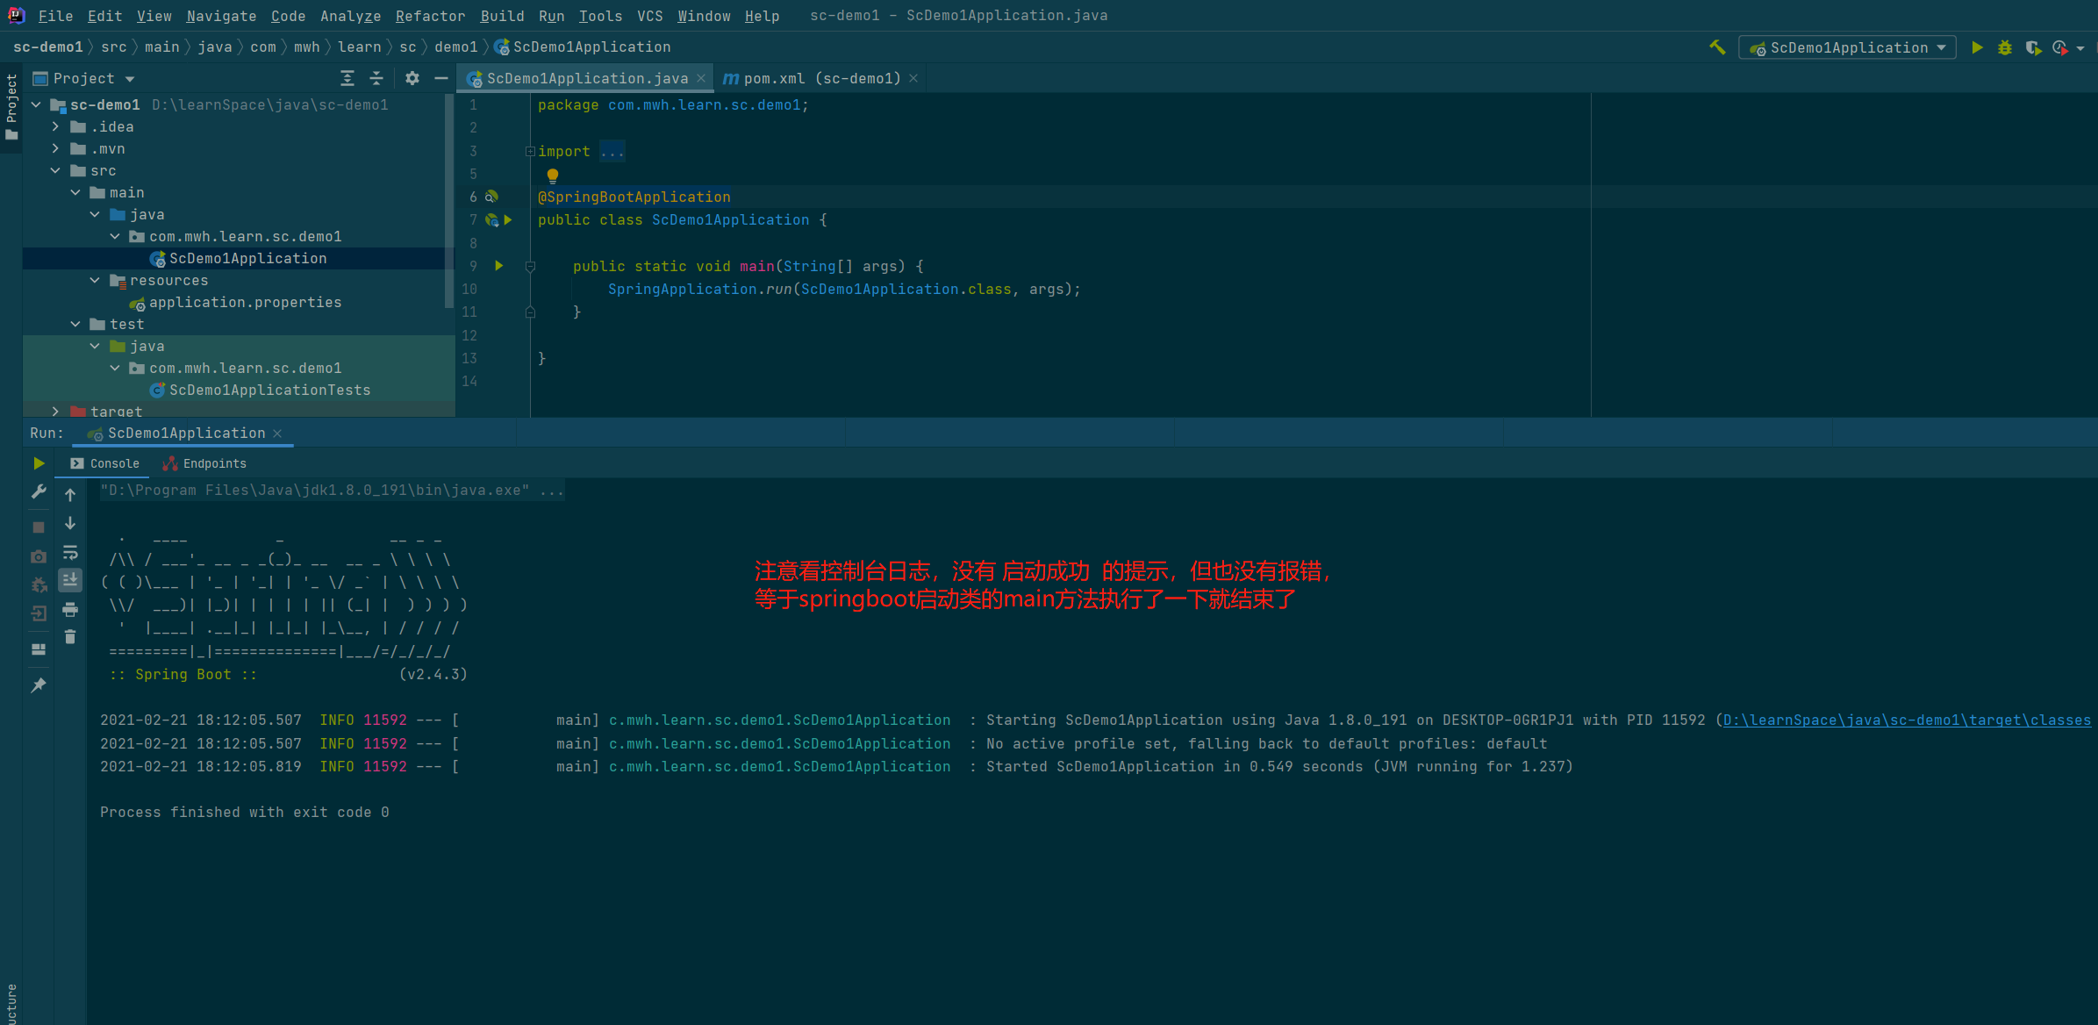The width and height of the screenshot is (2098, 1025).
Task: Switch to the Endpoints tab in the Run panel
Action: [205, 463]
